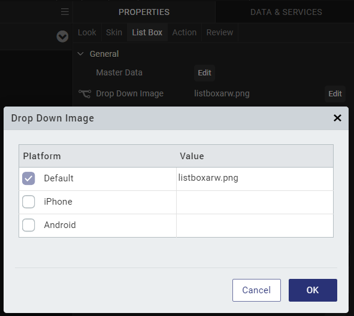Switch to the Skin tab
The width and height of the screenshot is (354, 316).
[114, 32]
